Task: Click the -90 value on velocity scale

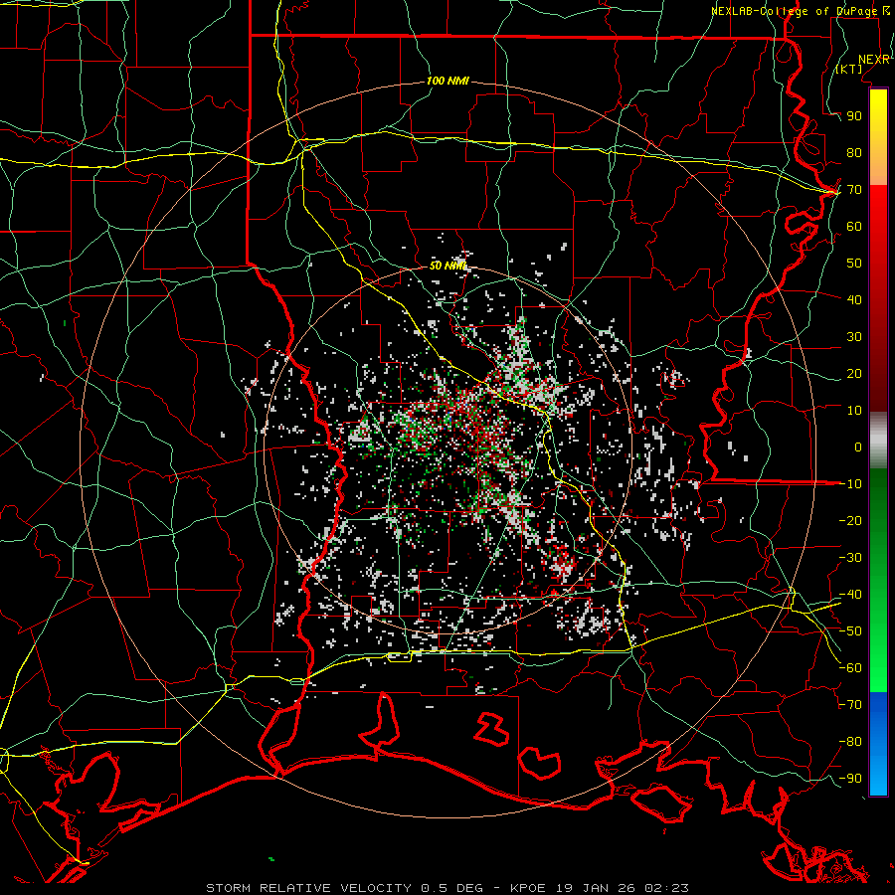Action: point(850,779)
